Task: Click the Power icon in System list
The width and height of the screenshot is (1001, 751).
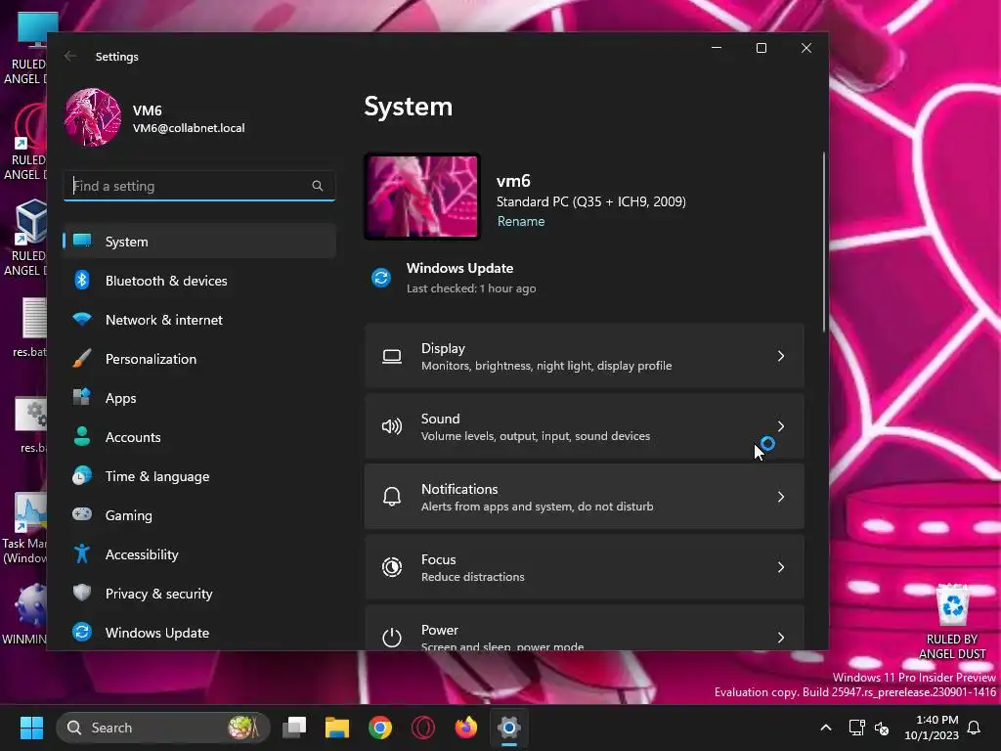Action: click(x=392, y=637)
